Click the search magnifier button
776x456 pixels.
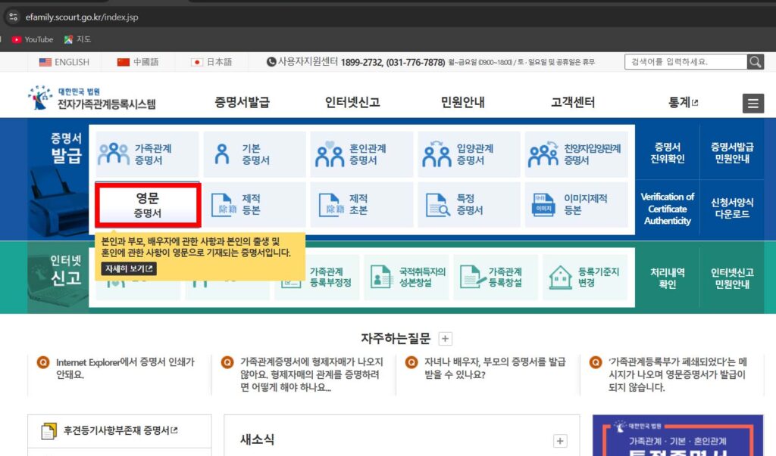(x=756, y=62)
